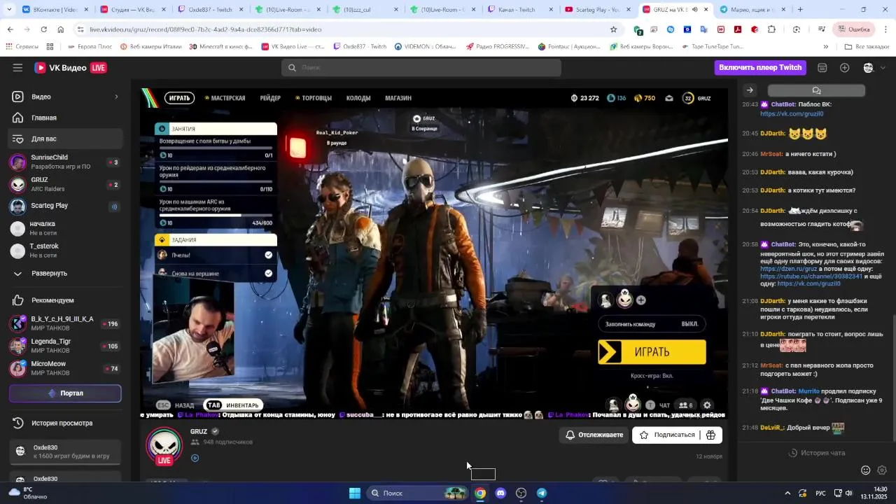The height and width of the screenshot is (504, 896).
Task: Click gift icon next to Подписаться
Action: tap(710, 435)
